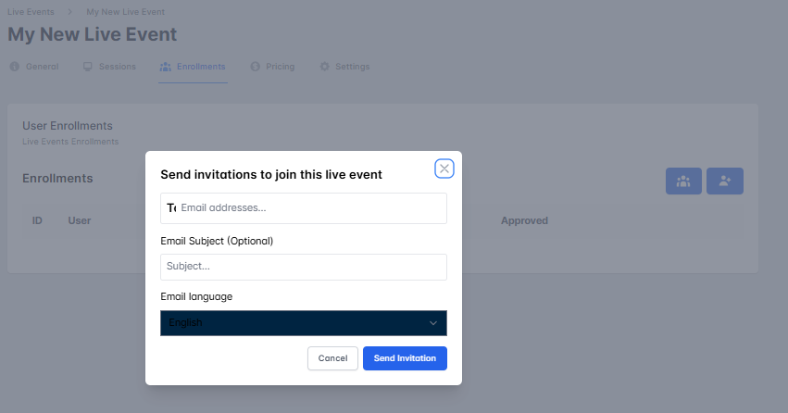Screen dimensions: 788x413
Task: Click the group users icon button
Action: pos(683,181)
